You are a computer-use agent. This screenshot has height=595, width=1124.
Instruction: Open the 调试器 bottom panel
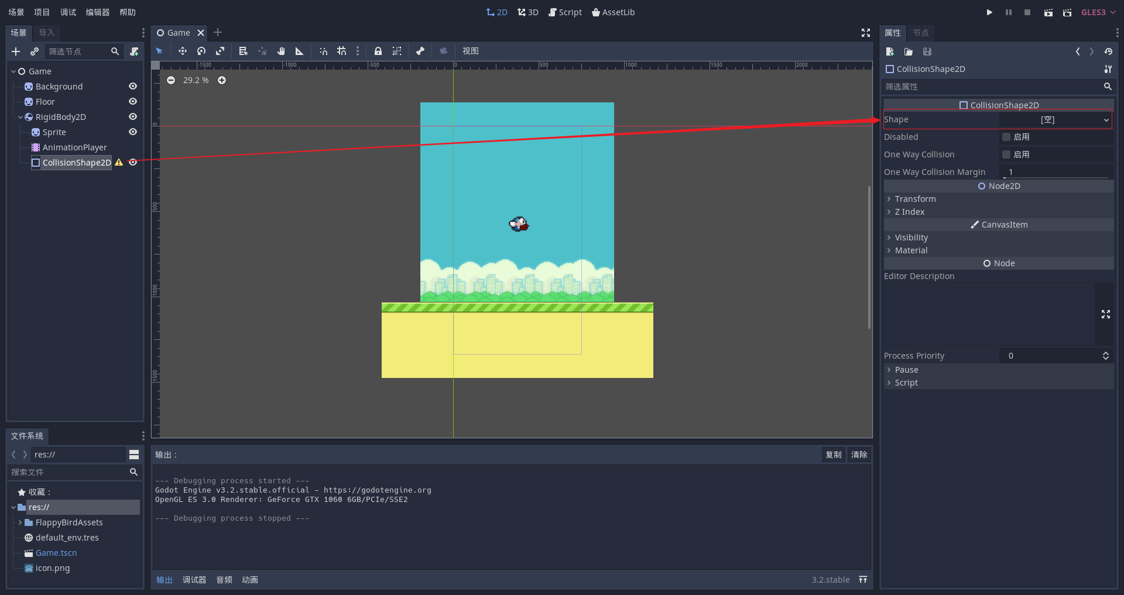pyautogui.click(x=194, y=580)
